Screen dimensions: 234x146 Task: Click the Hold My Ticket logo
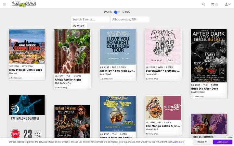pos(24,4)
